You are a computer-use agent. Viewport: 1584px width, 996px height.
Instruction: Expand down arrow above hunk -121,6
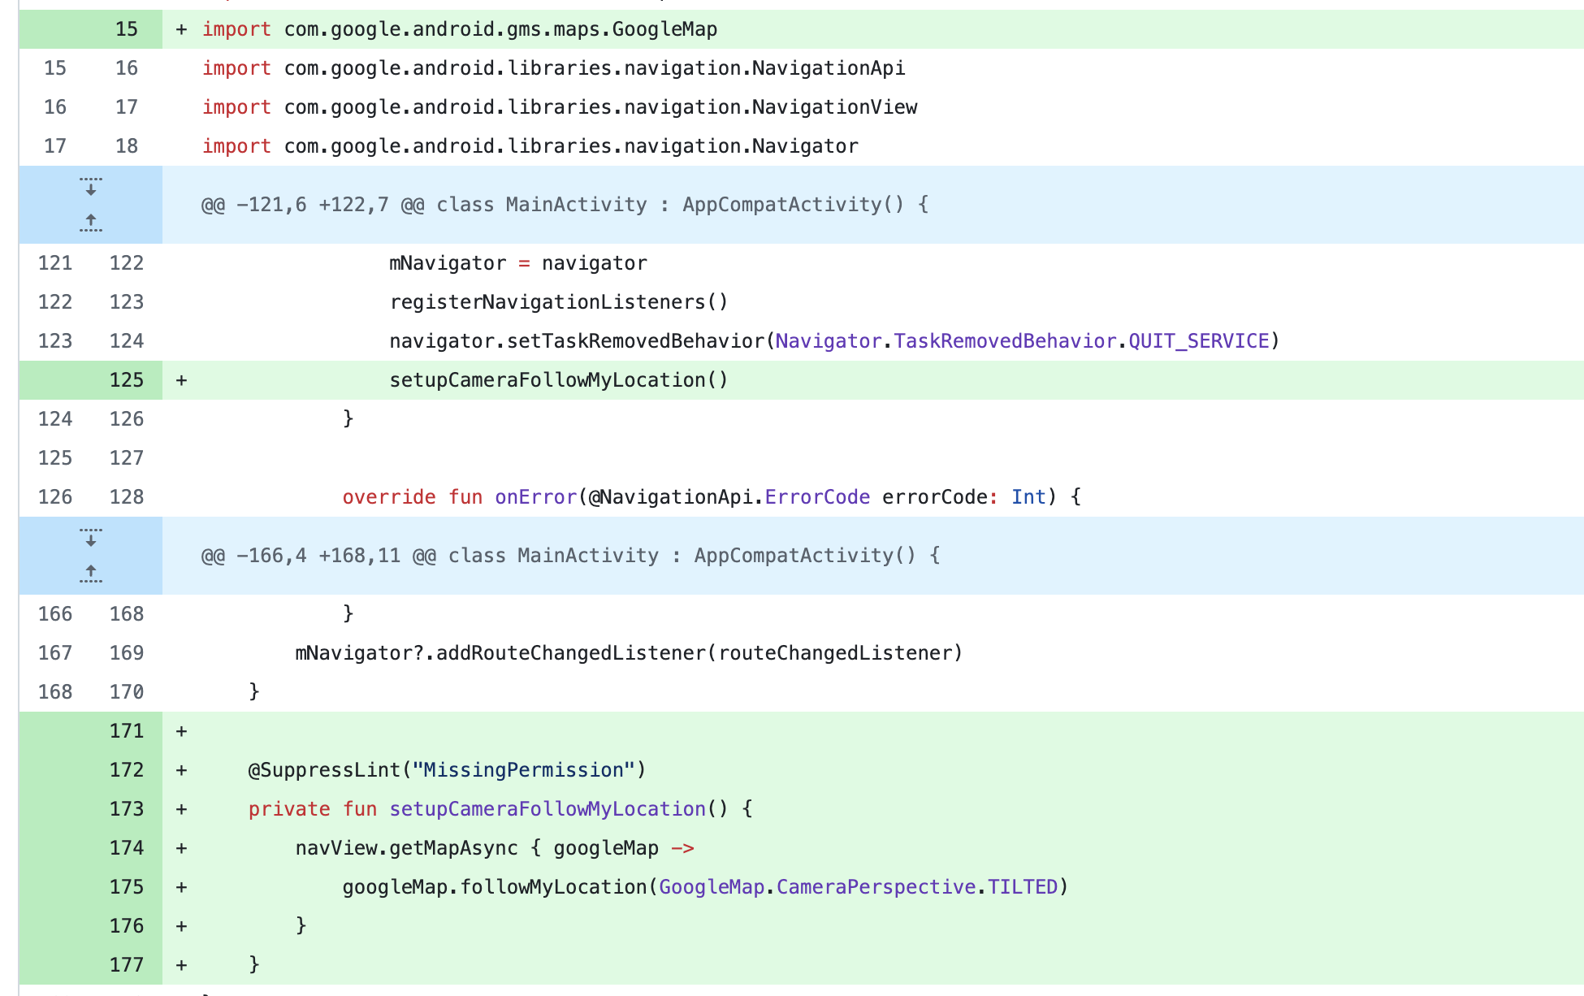point(91,188)
